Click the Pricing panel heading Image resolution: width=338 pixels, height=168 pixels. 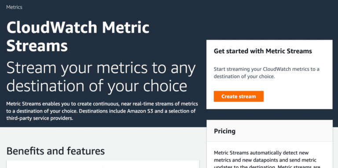tap(224, 131)
